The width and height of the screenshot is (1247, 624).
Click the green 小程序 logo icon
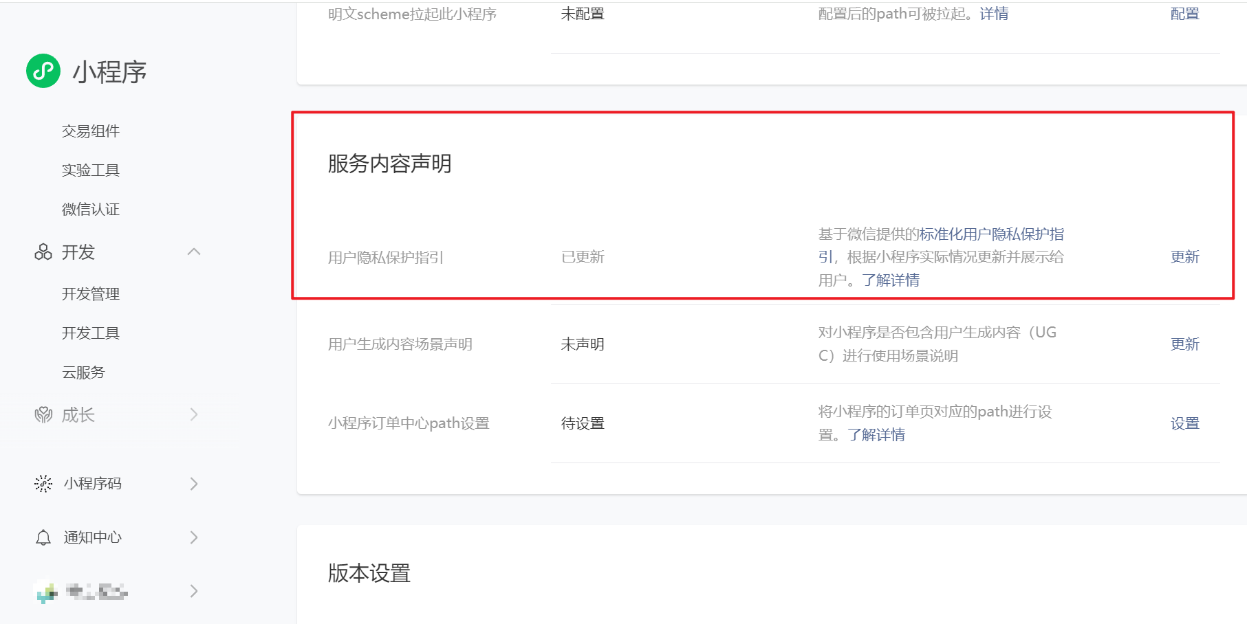(x=43, y=71)
